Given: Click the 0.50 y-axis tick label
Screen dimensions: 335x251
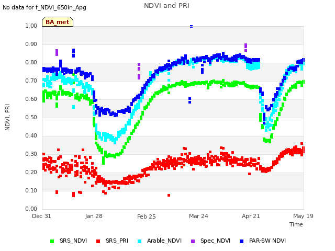Looking at the screenshot, I should tap(31, 117).
